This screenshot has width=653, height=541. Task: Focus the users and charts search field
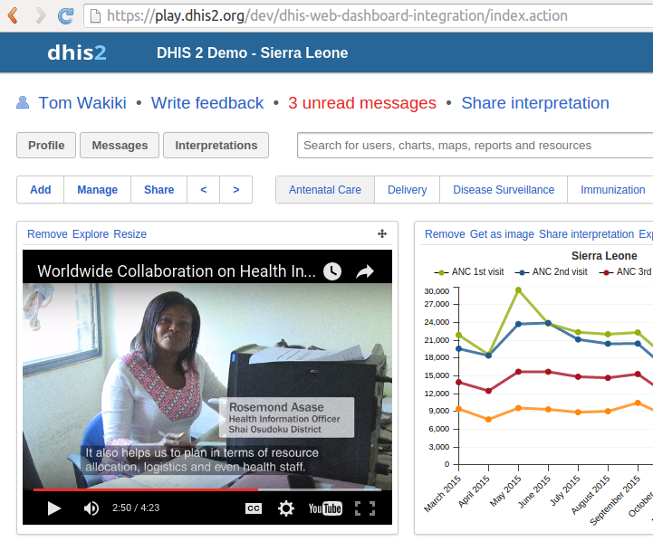coord(475,145)
